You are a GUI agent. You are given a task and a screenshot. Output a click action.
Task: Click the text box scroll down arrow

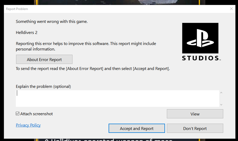pos(221,104)
